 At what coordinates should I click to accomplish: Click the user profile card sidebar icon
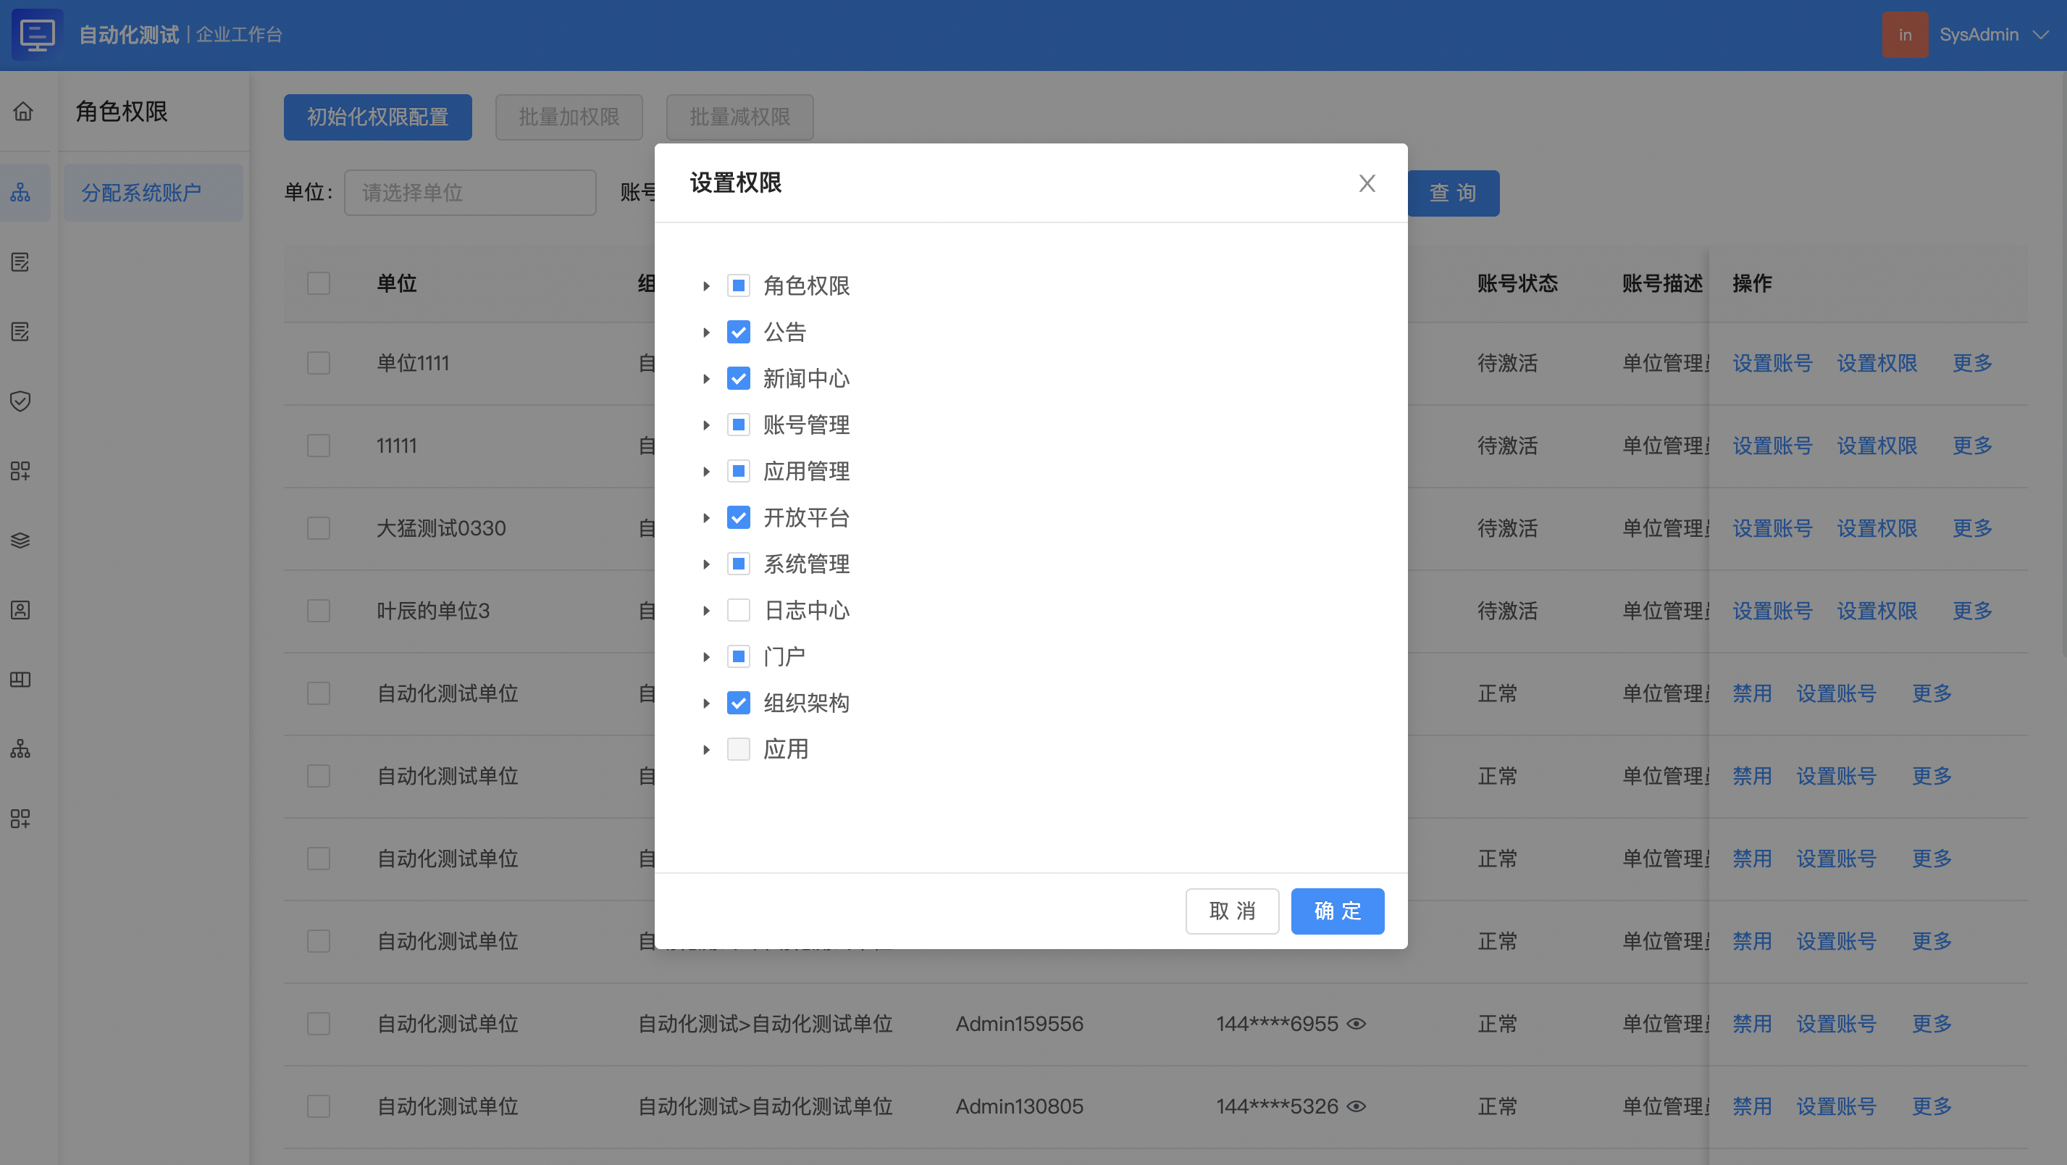click(x=21, y=609)
